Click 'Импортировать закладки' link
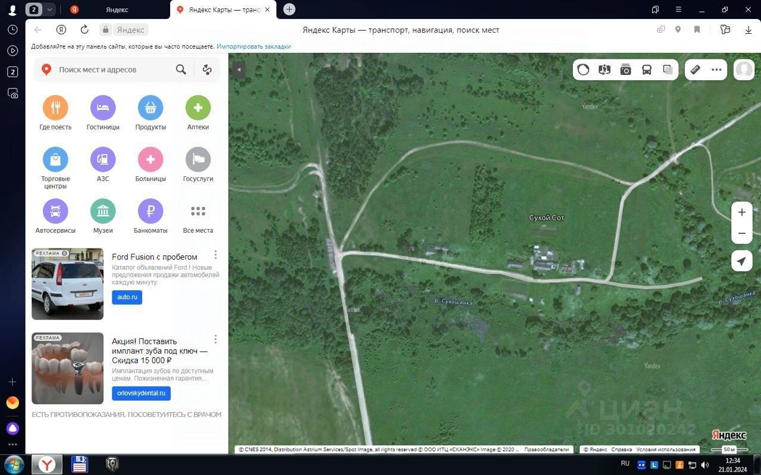The width and height of the screenshot is (761, 475). tap(253, 46)
